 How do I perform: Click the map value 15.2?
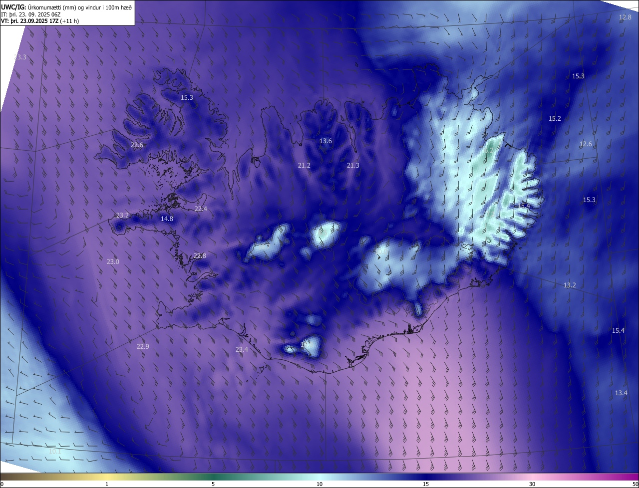555,118
